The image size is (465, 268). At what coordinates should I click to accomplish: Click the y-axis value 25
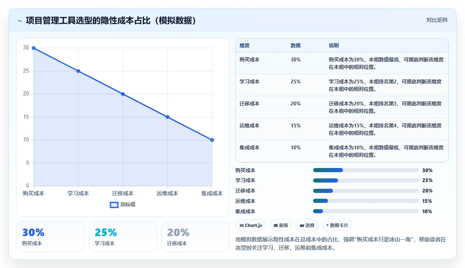(x=26, y=71)
